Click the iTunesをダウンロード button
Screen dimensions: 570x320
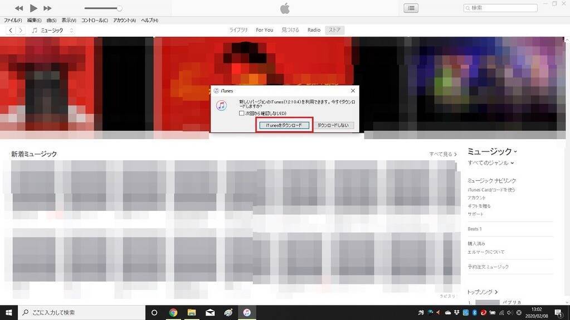pyautogui.click(x=284, y=125)
